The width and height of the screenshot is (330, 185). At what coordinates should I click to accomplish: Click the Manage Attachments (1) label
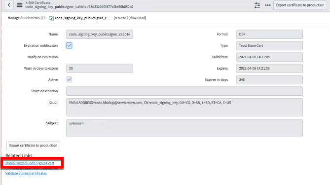27,18
